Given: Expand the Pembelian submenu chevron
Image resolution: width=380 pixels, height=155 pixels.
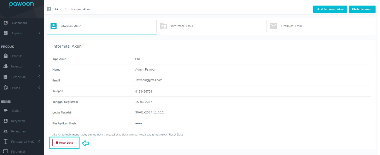Looking at the screenshot, I should pos(39,77).
